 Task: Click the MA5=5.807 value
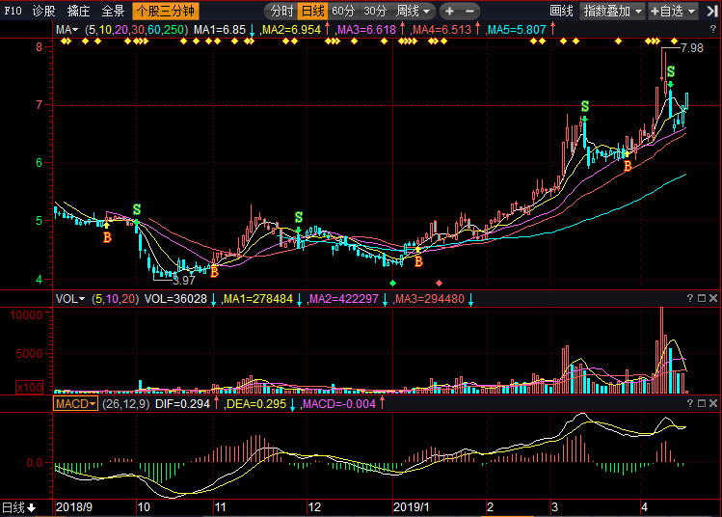[x=517, y=30]
